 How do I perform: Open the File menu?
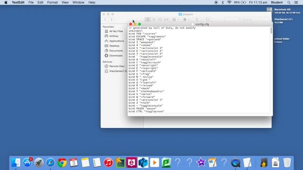click(x=31, y=2)
